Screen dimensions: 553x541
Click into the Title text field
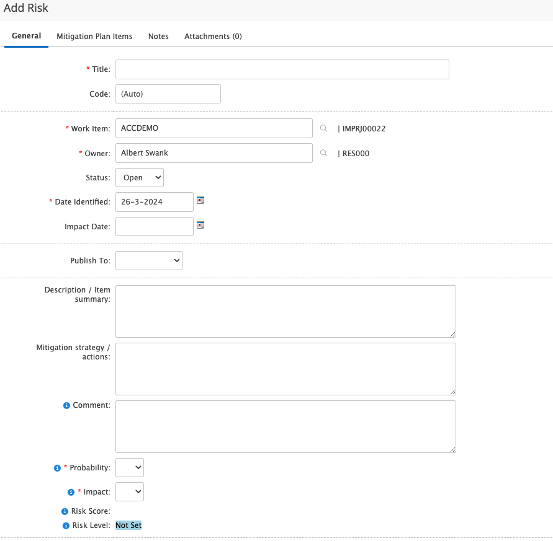click(x=282, y=69)
